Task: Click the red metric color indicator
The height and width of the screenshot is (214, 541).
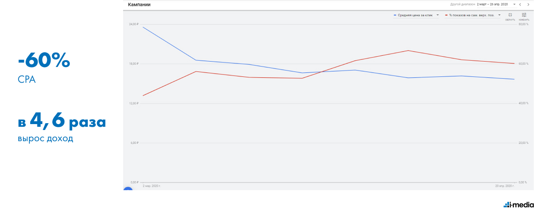Action: pos(446,15)
